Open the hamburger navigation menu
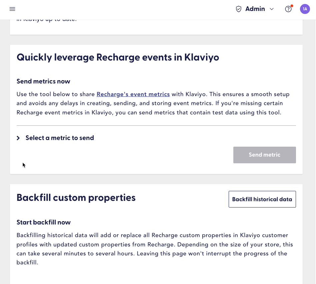The width and height of the screenshot is (316, 284). click(x=12, y=9)
